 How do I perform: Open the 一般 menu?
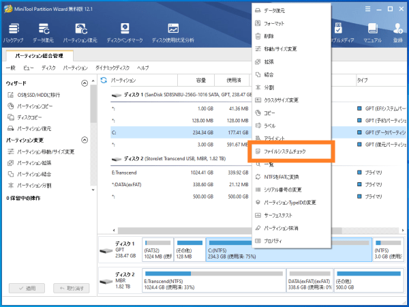click(10, 68)
